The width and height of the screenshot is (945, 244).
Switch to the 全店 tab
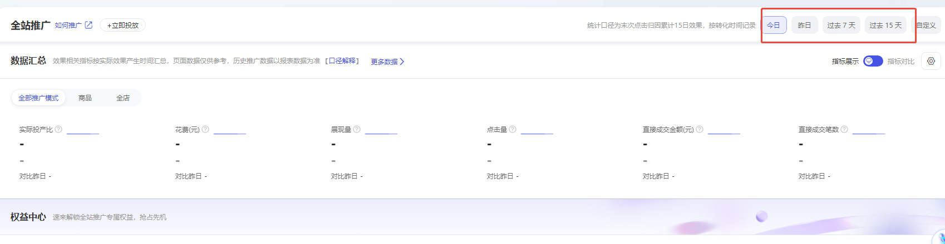pyautogui.click(x=123, y=98)
